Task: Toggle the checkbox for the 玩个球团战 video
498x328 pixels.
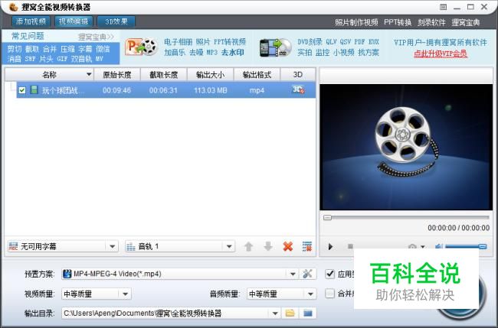Action: [22, 90]
